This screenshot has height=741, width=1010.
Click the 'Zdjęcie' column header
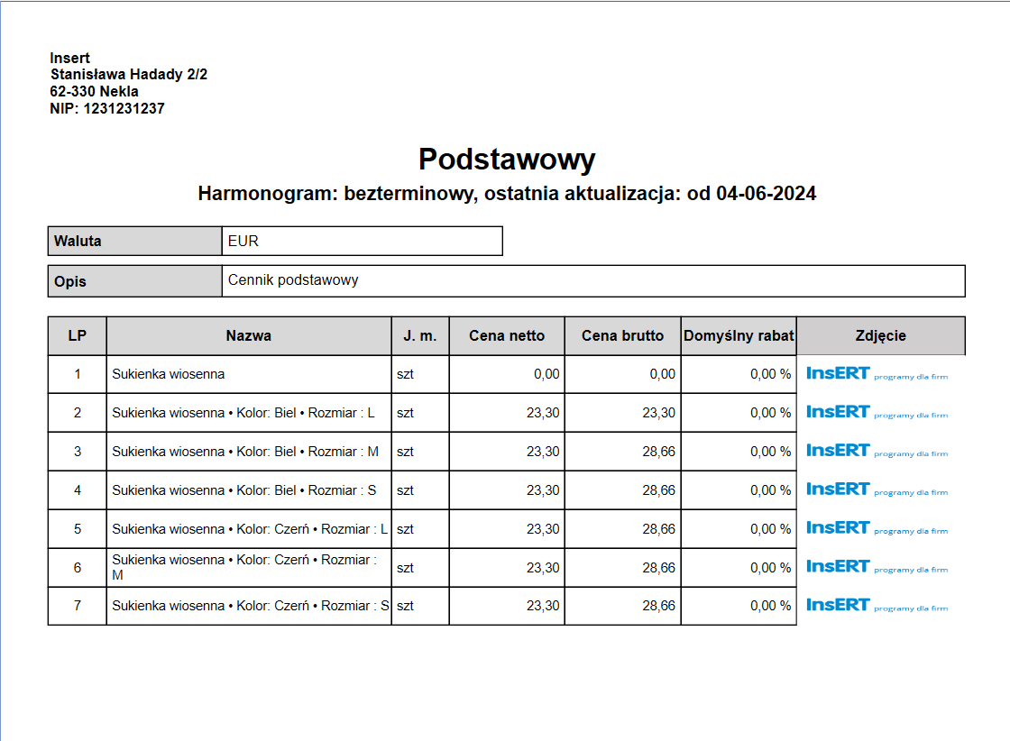(880, 335)
